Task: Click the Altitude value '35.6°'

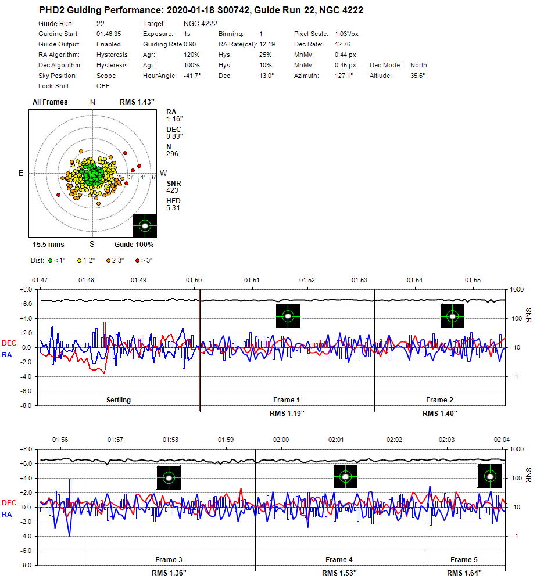Action: (x=417, y=76)
